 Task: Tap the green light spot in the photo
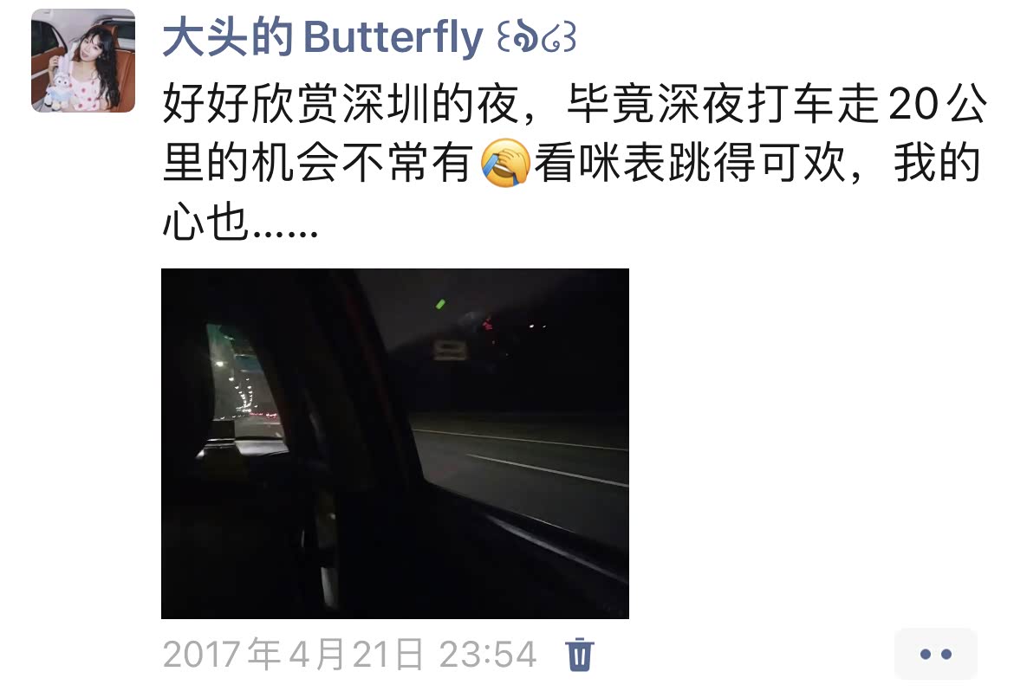(440, 303)
